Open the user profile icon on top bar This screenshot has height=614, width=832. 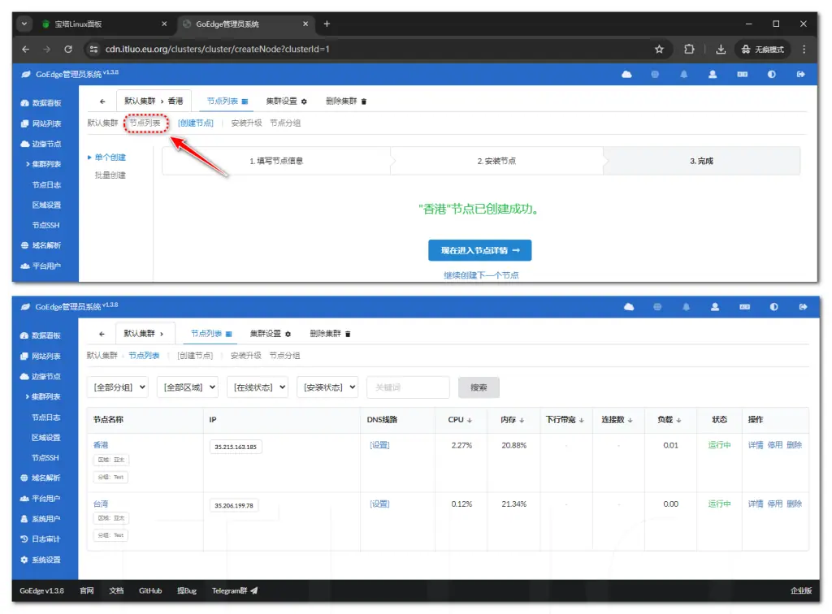[x=712, y=74]
